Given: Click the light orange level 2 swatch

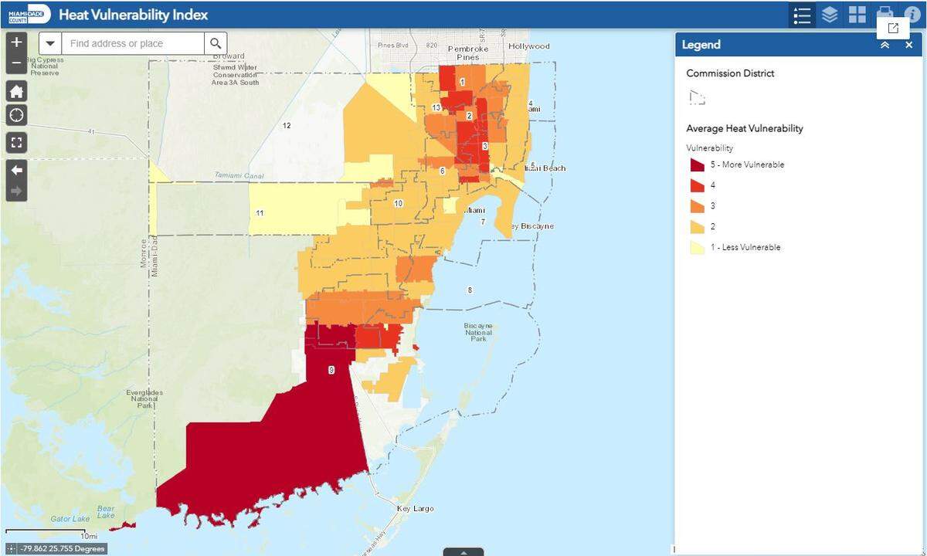Looking at the screenshot, I should pyautogui.click(x=697, y=227).
